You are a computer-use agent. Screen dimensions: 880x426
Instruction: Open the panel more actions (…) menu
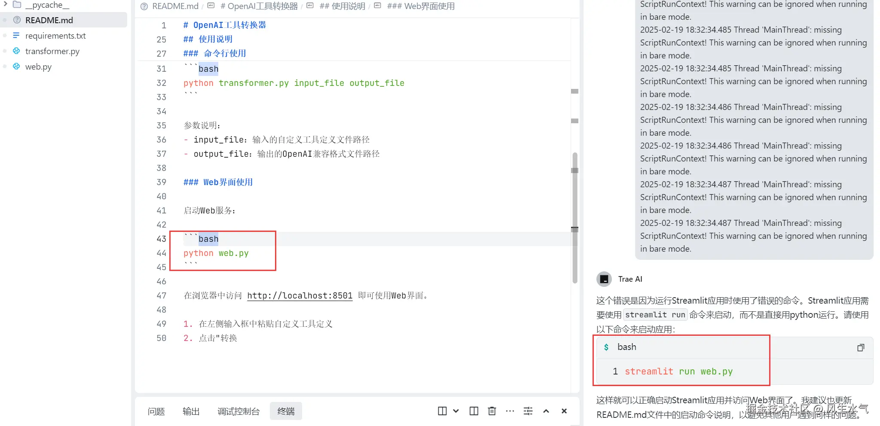point(510,411)
